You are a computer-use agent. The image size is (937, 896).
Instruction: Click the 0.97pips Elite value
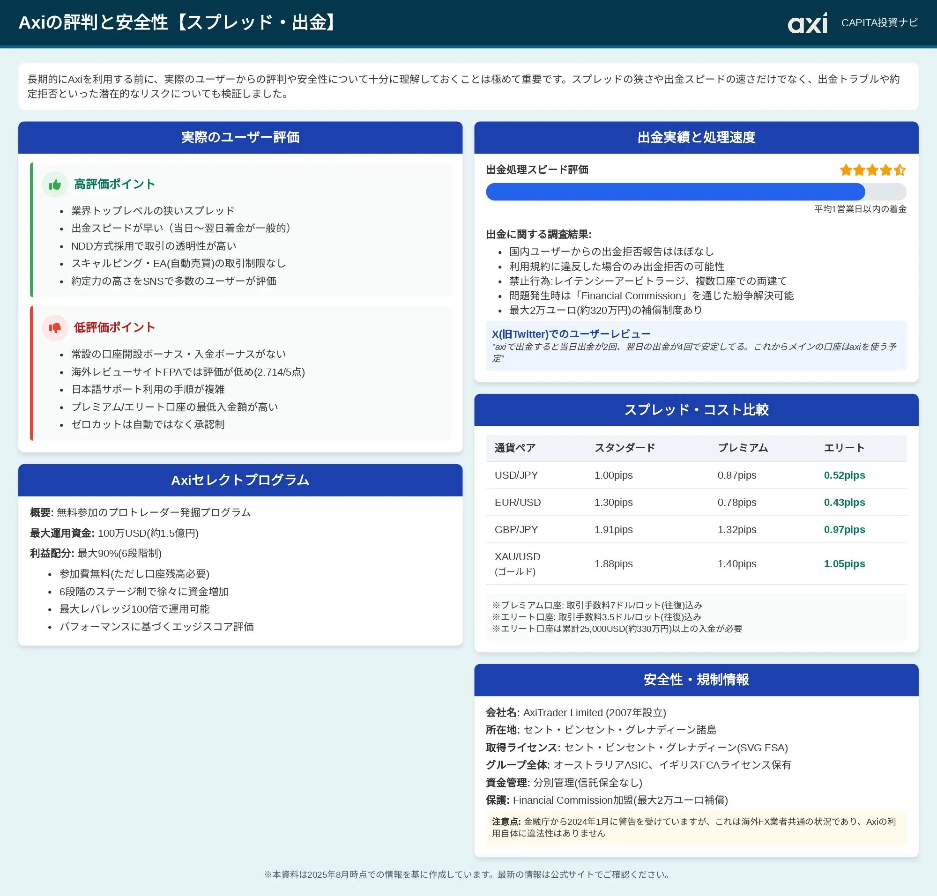pyautogui.click(x=844, y=530)
